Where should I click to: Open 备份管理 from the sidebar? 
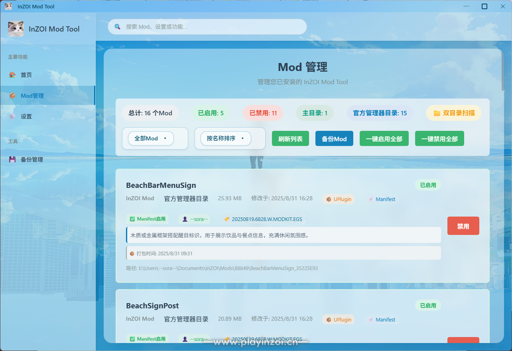pos(32,160)
